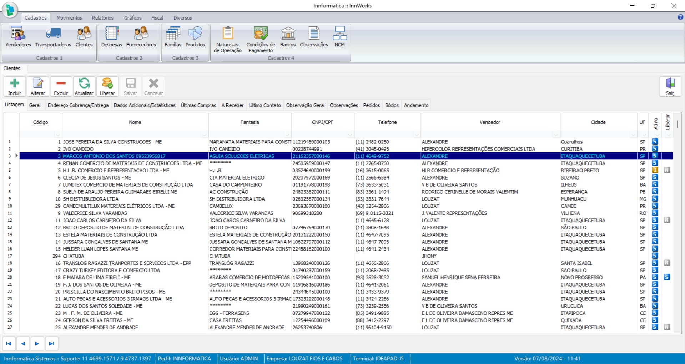Click the InnWorks application logo button
This screenshot has height=364, width=685.
(10, 10)
